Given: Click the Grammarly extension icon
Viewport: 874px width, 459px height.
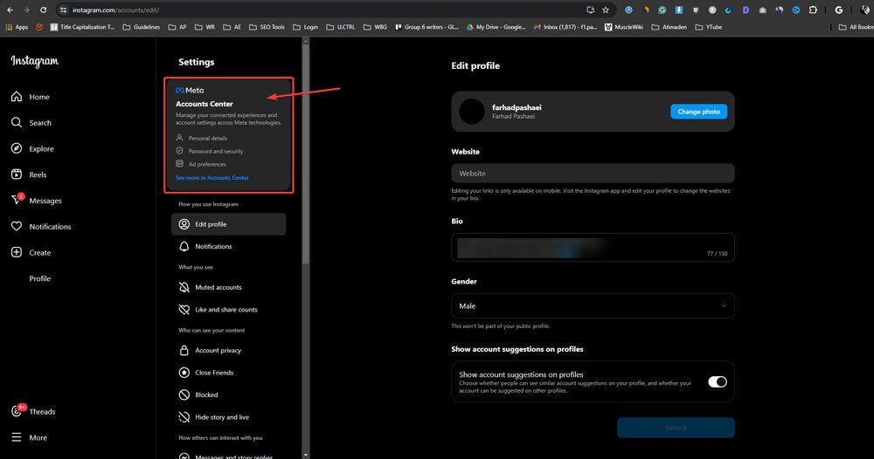Looking at the screenshot, I should click(662, 10).
